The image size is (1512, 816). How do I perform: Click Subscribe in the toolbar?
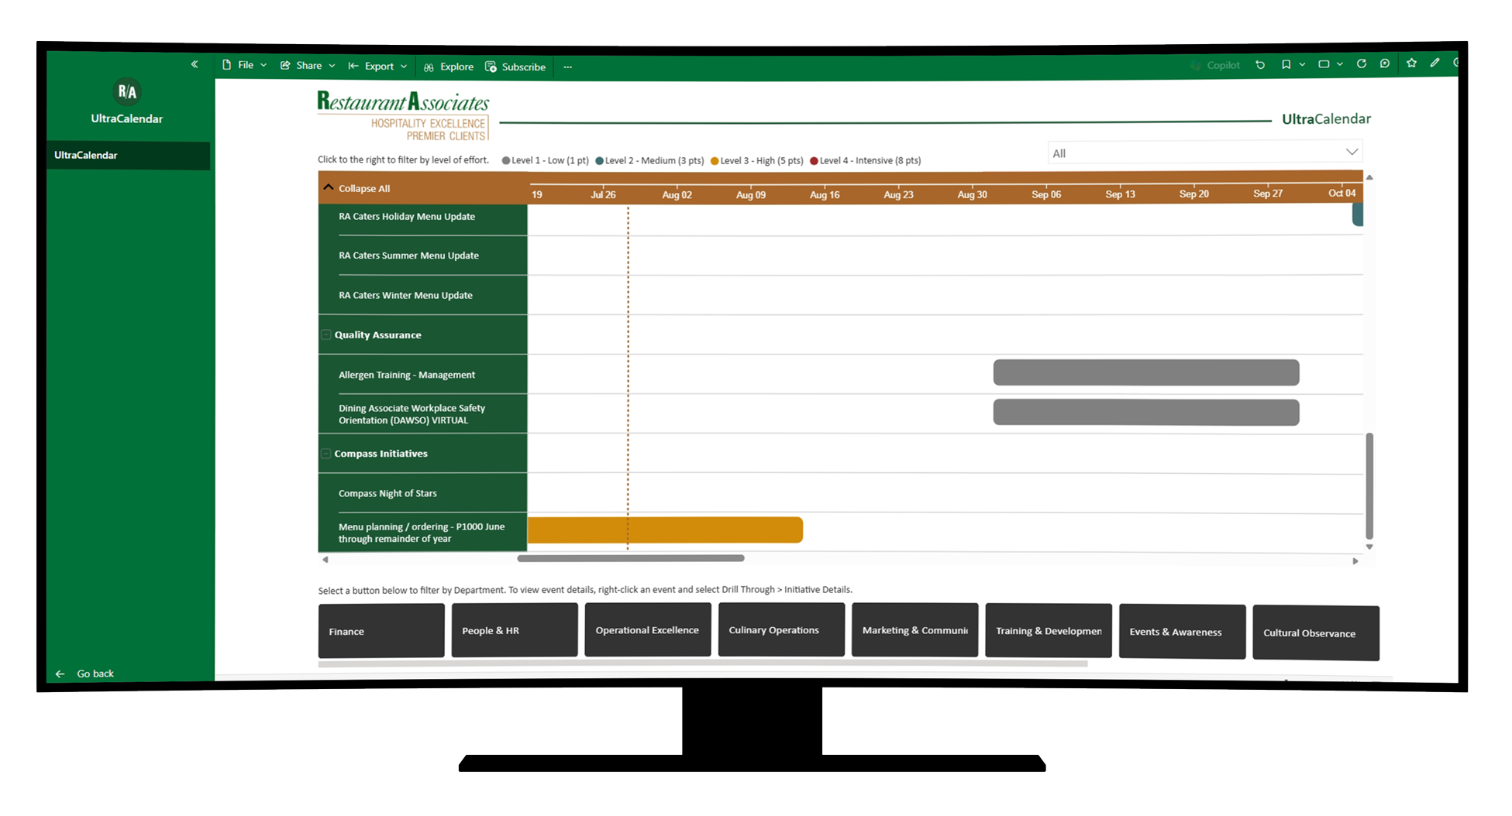point(515,67)
